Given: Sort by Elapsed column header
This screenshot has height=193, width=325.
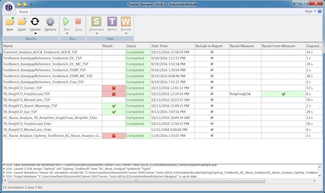Looking at the screenshot, I should [x=314, y=46].
